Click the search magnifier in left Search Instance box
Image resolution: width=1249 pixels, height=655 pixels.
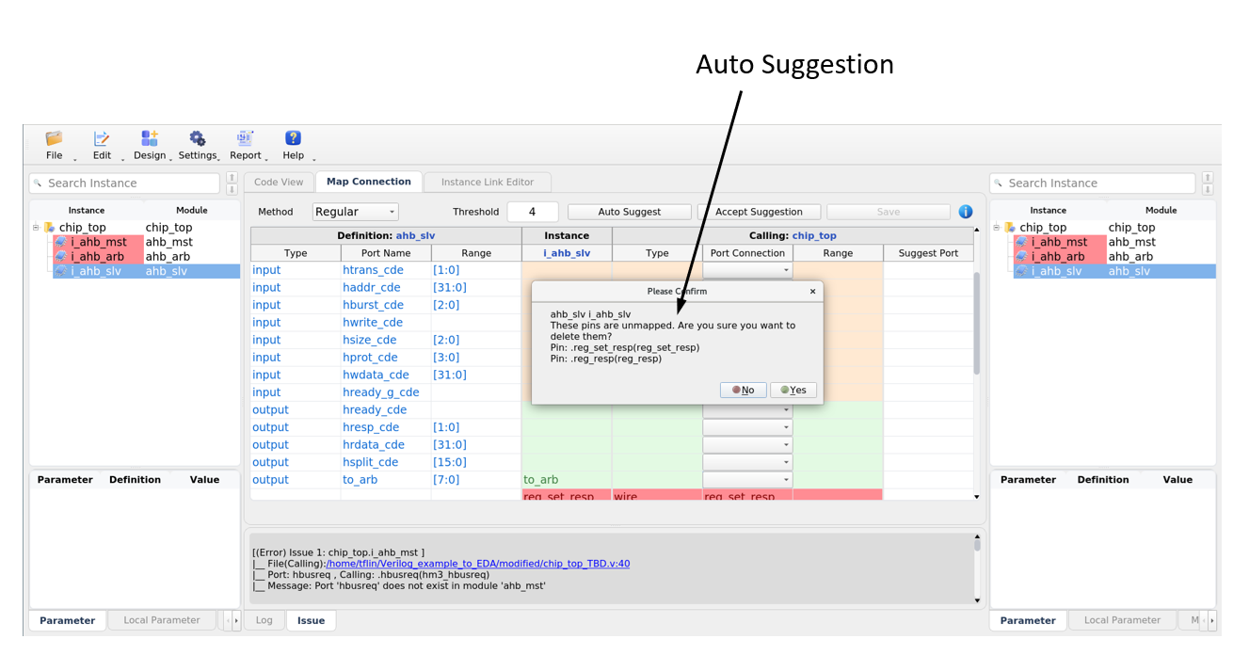[x=39, y=182]
